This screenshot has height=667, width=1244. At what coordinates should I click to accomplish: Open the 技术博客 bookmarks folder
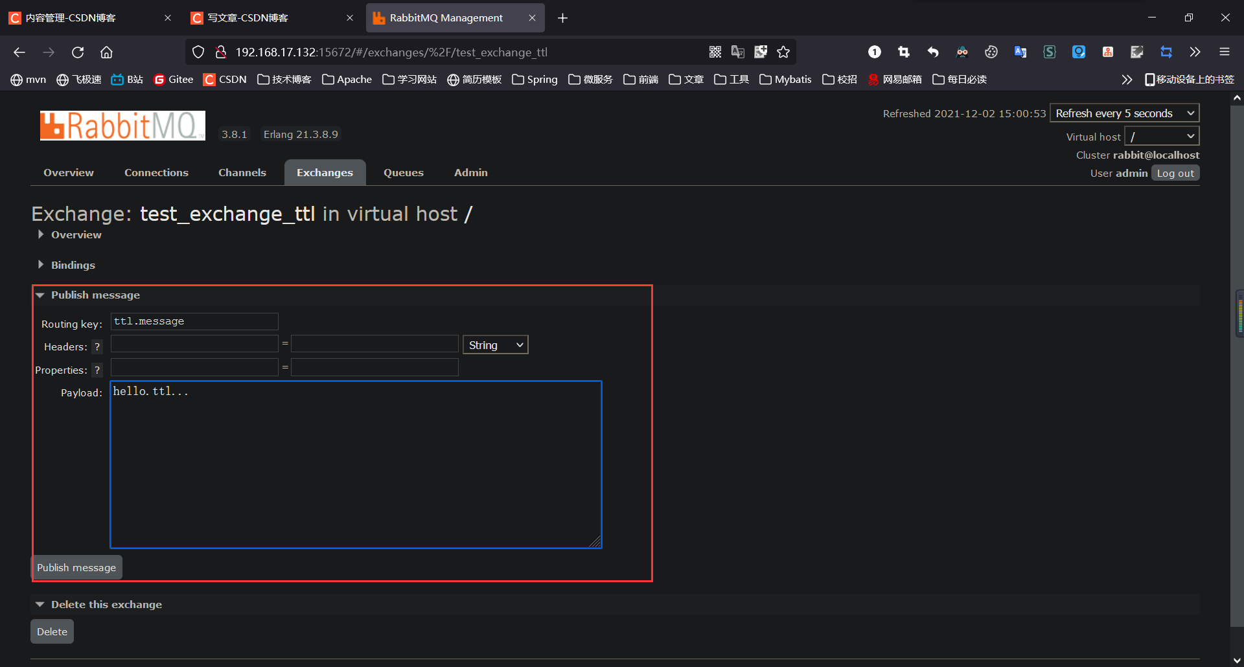pos(284,80)
